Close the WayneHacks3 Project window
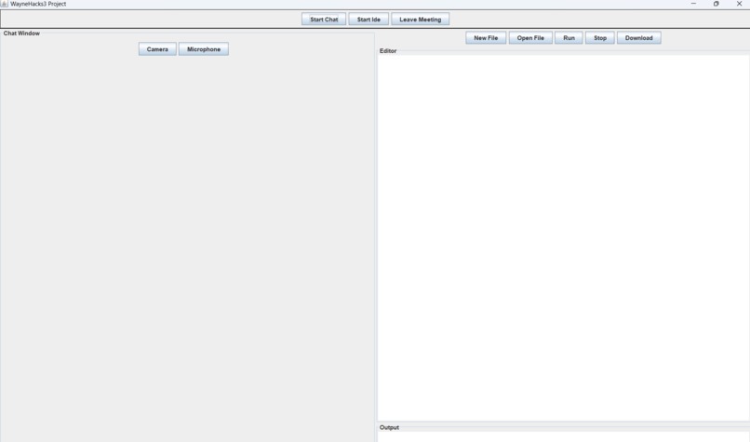 [x=739, y=4]
